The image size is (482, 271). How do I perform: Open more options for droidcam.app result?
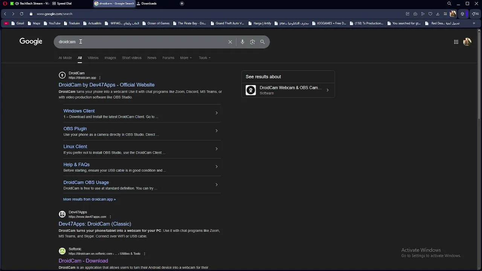[100, 78]
